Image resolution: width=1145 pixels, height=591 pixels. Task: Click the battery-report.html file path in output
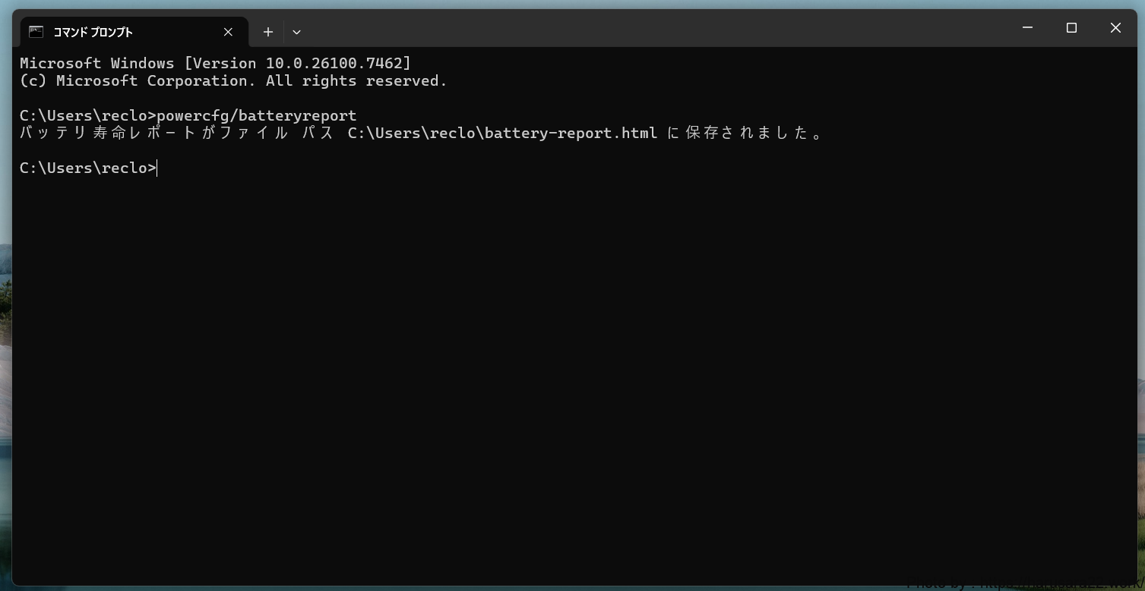(x=502, y=134)
